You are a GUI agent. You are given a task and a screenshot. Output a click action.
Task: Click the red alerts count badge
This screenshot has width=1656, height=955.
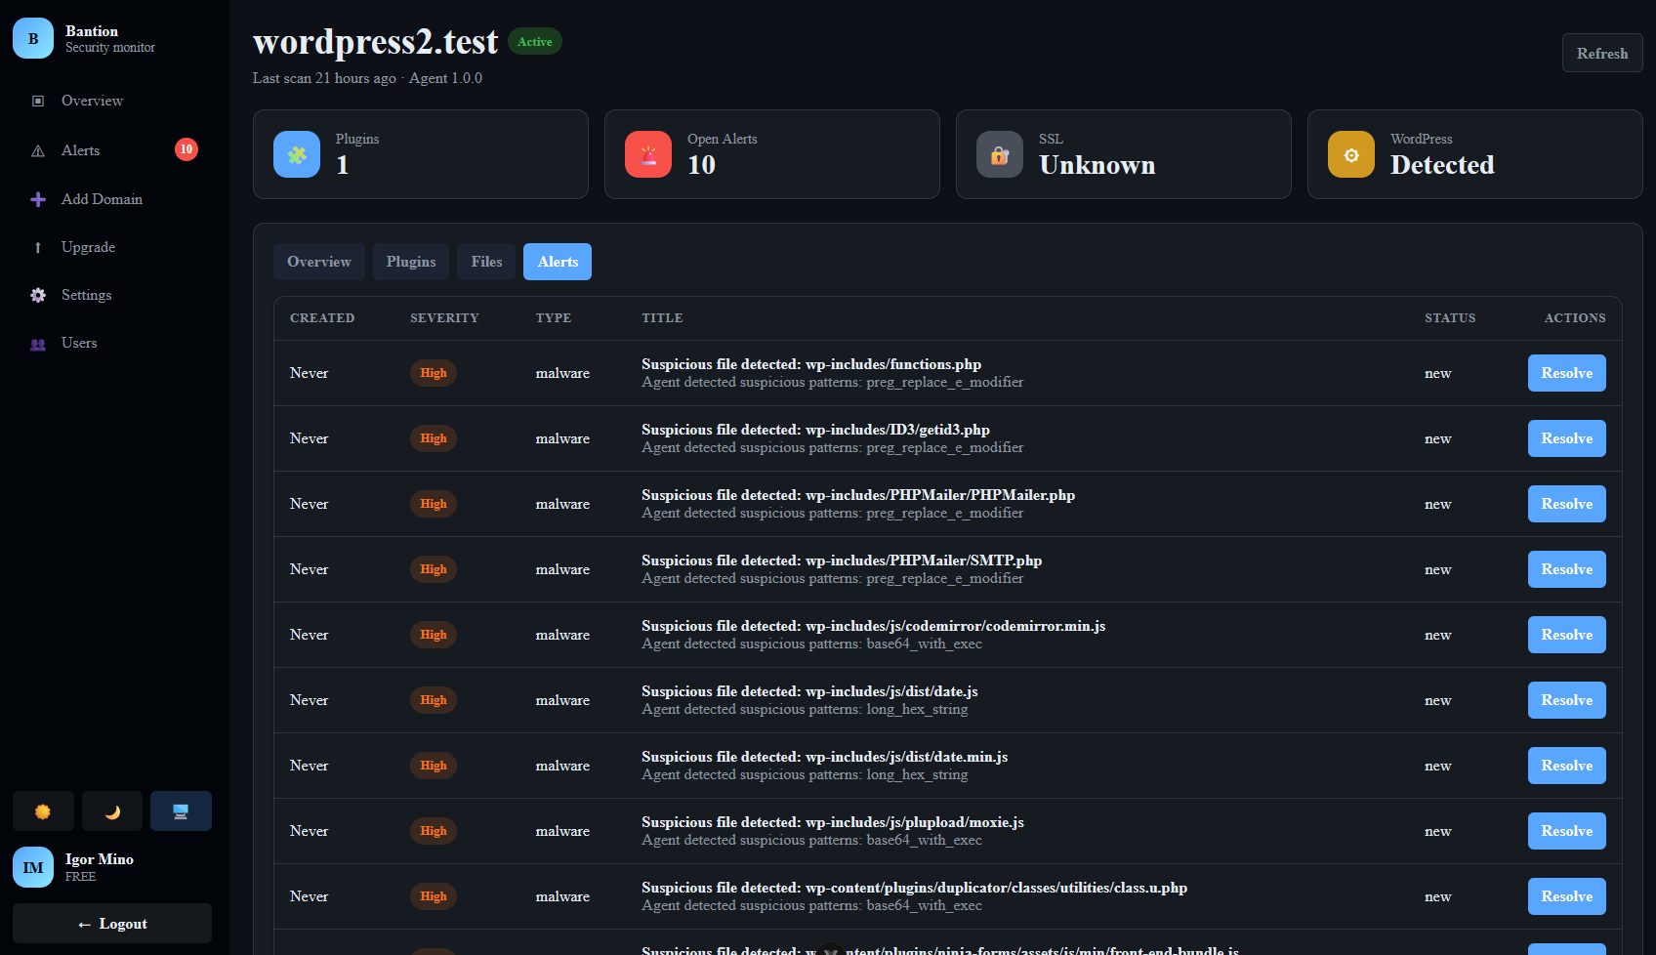pyautogui.click(x=186, y=149)
